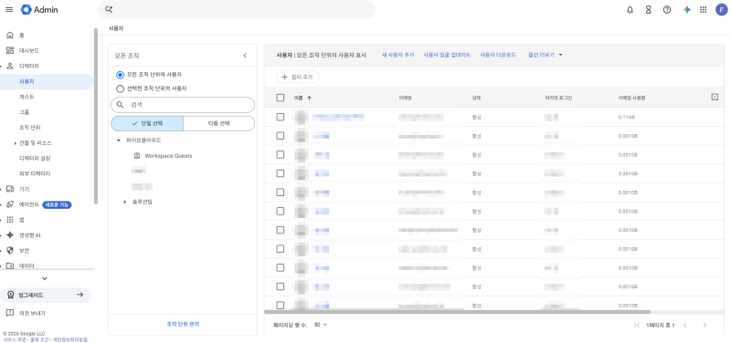
Task: Click the 에이전트 rocket icon
Action: coord(10,204)
